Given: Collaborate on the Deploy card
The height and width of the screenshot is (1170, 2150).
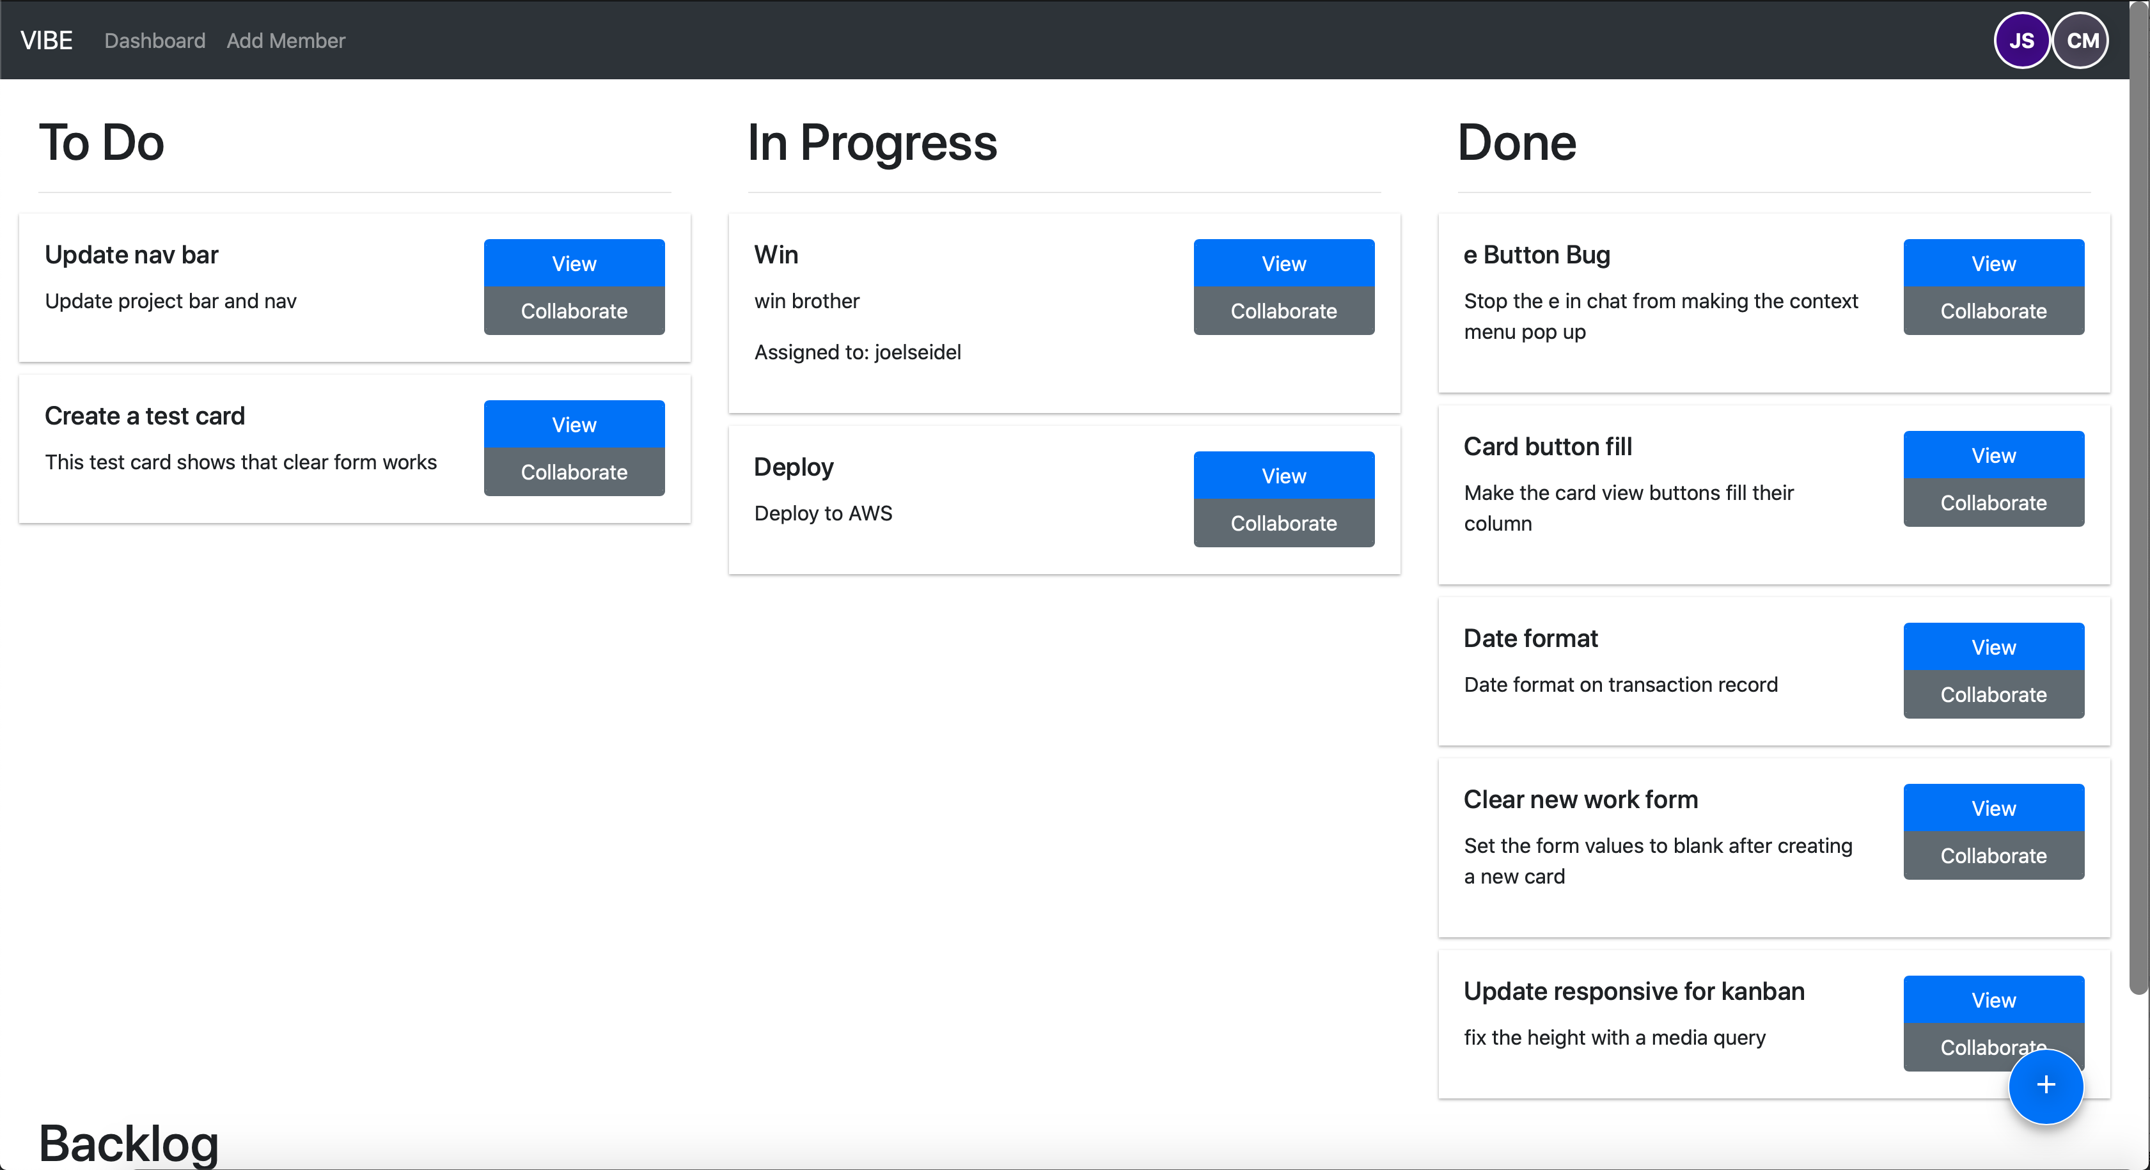Looking at the screenshot, I should [x=1283, y=523].
